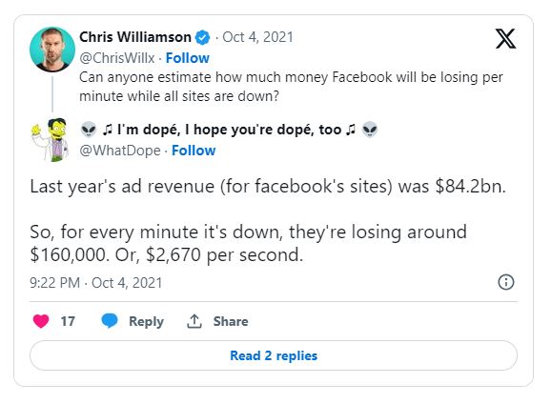Image resolution: width=551 pixels, height=404 pixels.
Task: Click the Oct 4, 2021 date beside Chris Williamson
Action: pyautogui.click(x=257, y=37)
